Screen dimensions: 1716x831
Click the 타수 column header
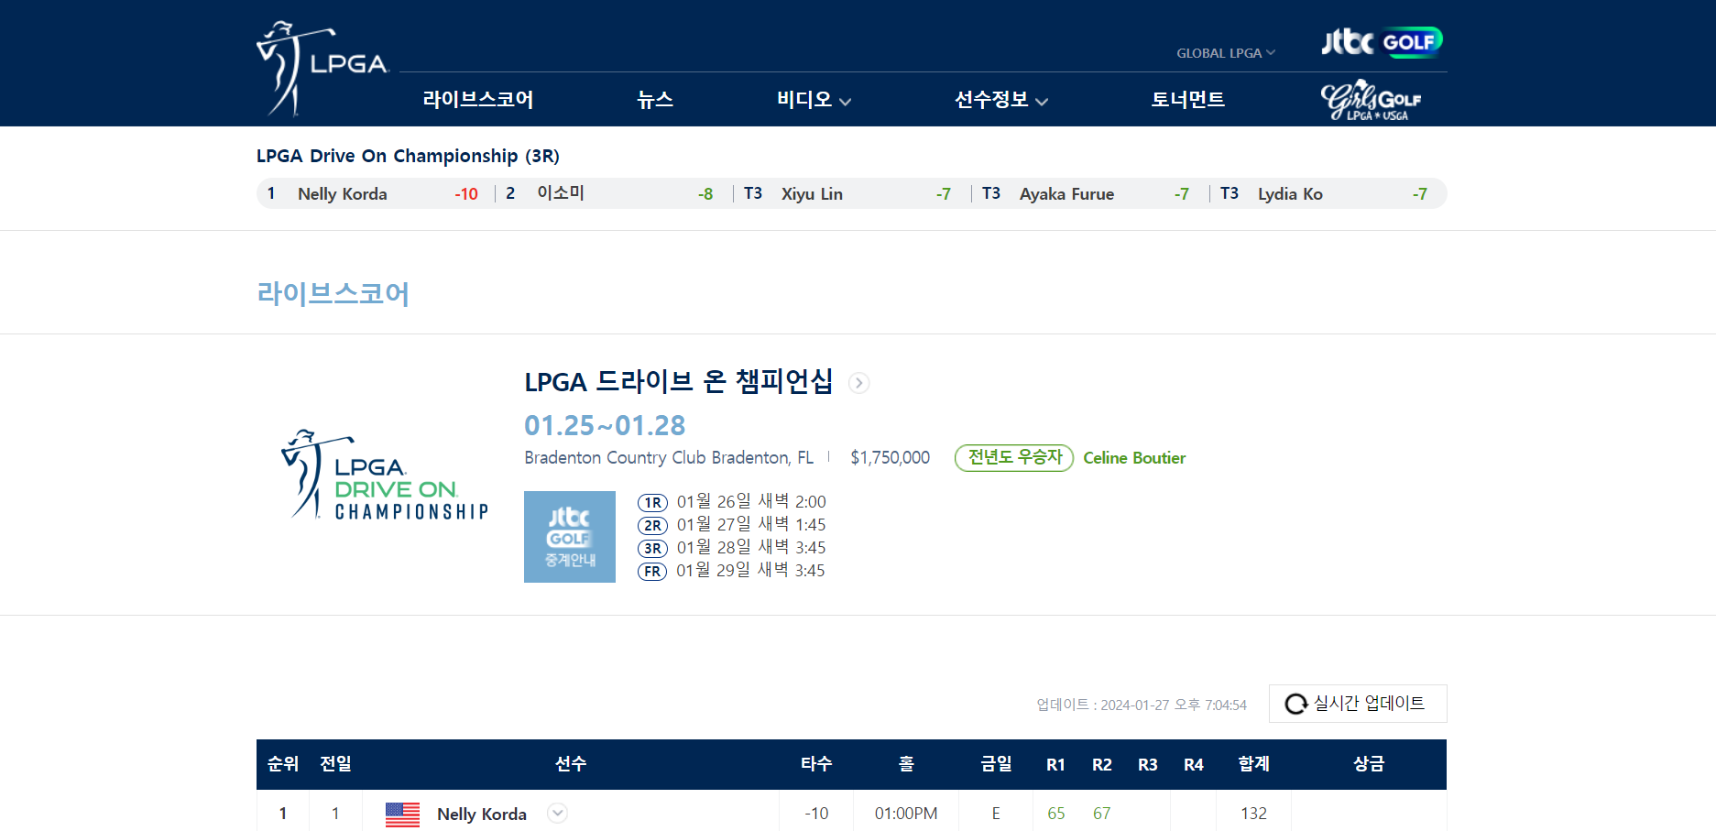(x=816, y=764)
